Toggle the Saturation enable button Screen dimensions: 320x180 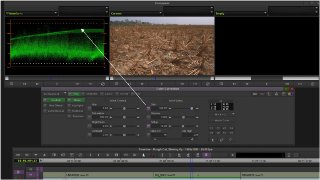[x=90, y=117]
